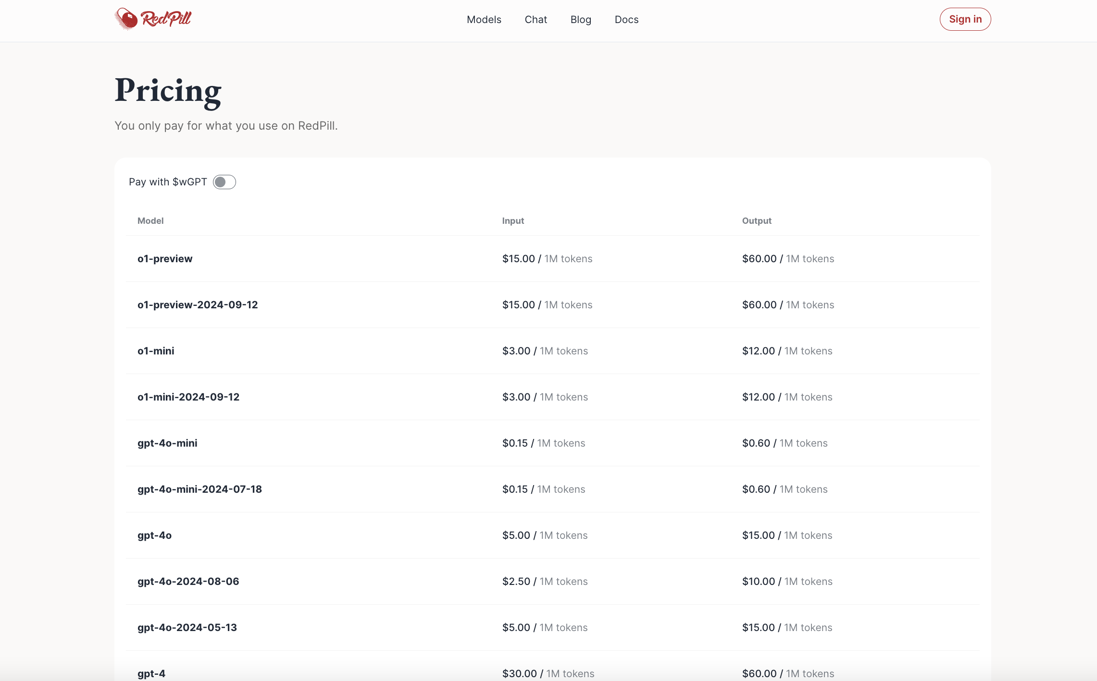Select the gpt-4o-mini-2024-07-18 model name

click(x=199, y=489)
